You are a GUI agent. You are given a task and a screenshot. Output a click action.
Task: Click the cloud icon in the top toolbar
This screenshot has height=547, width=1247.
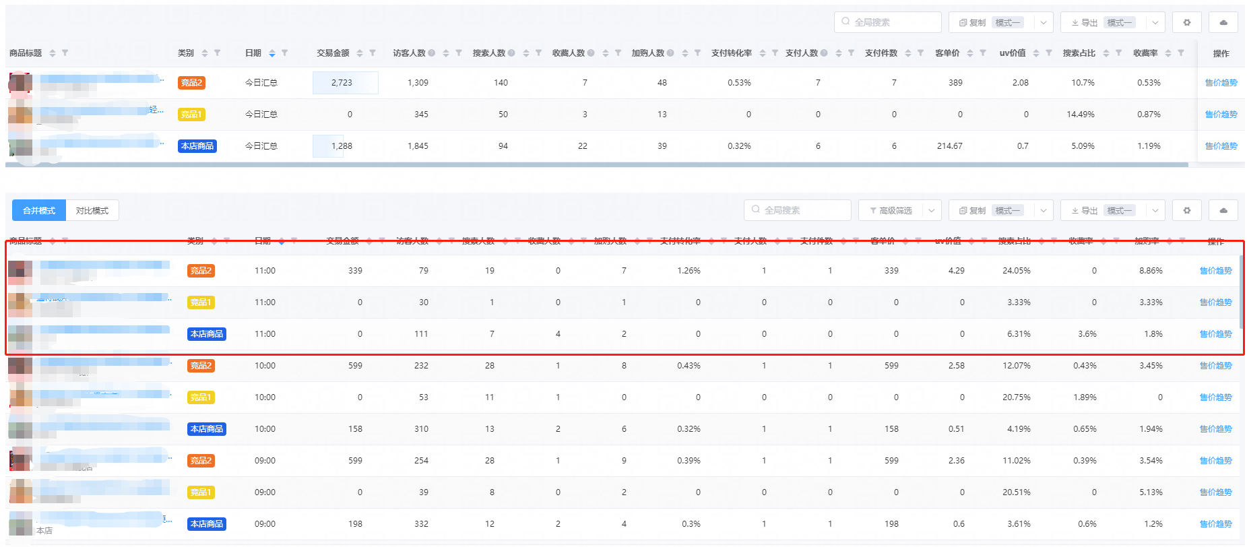coord(1223,22)
